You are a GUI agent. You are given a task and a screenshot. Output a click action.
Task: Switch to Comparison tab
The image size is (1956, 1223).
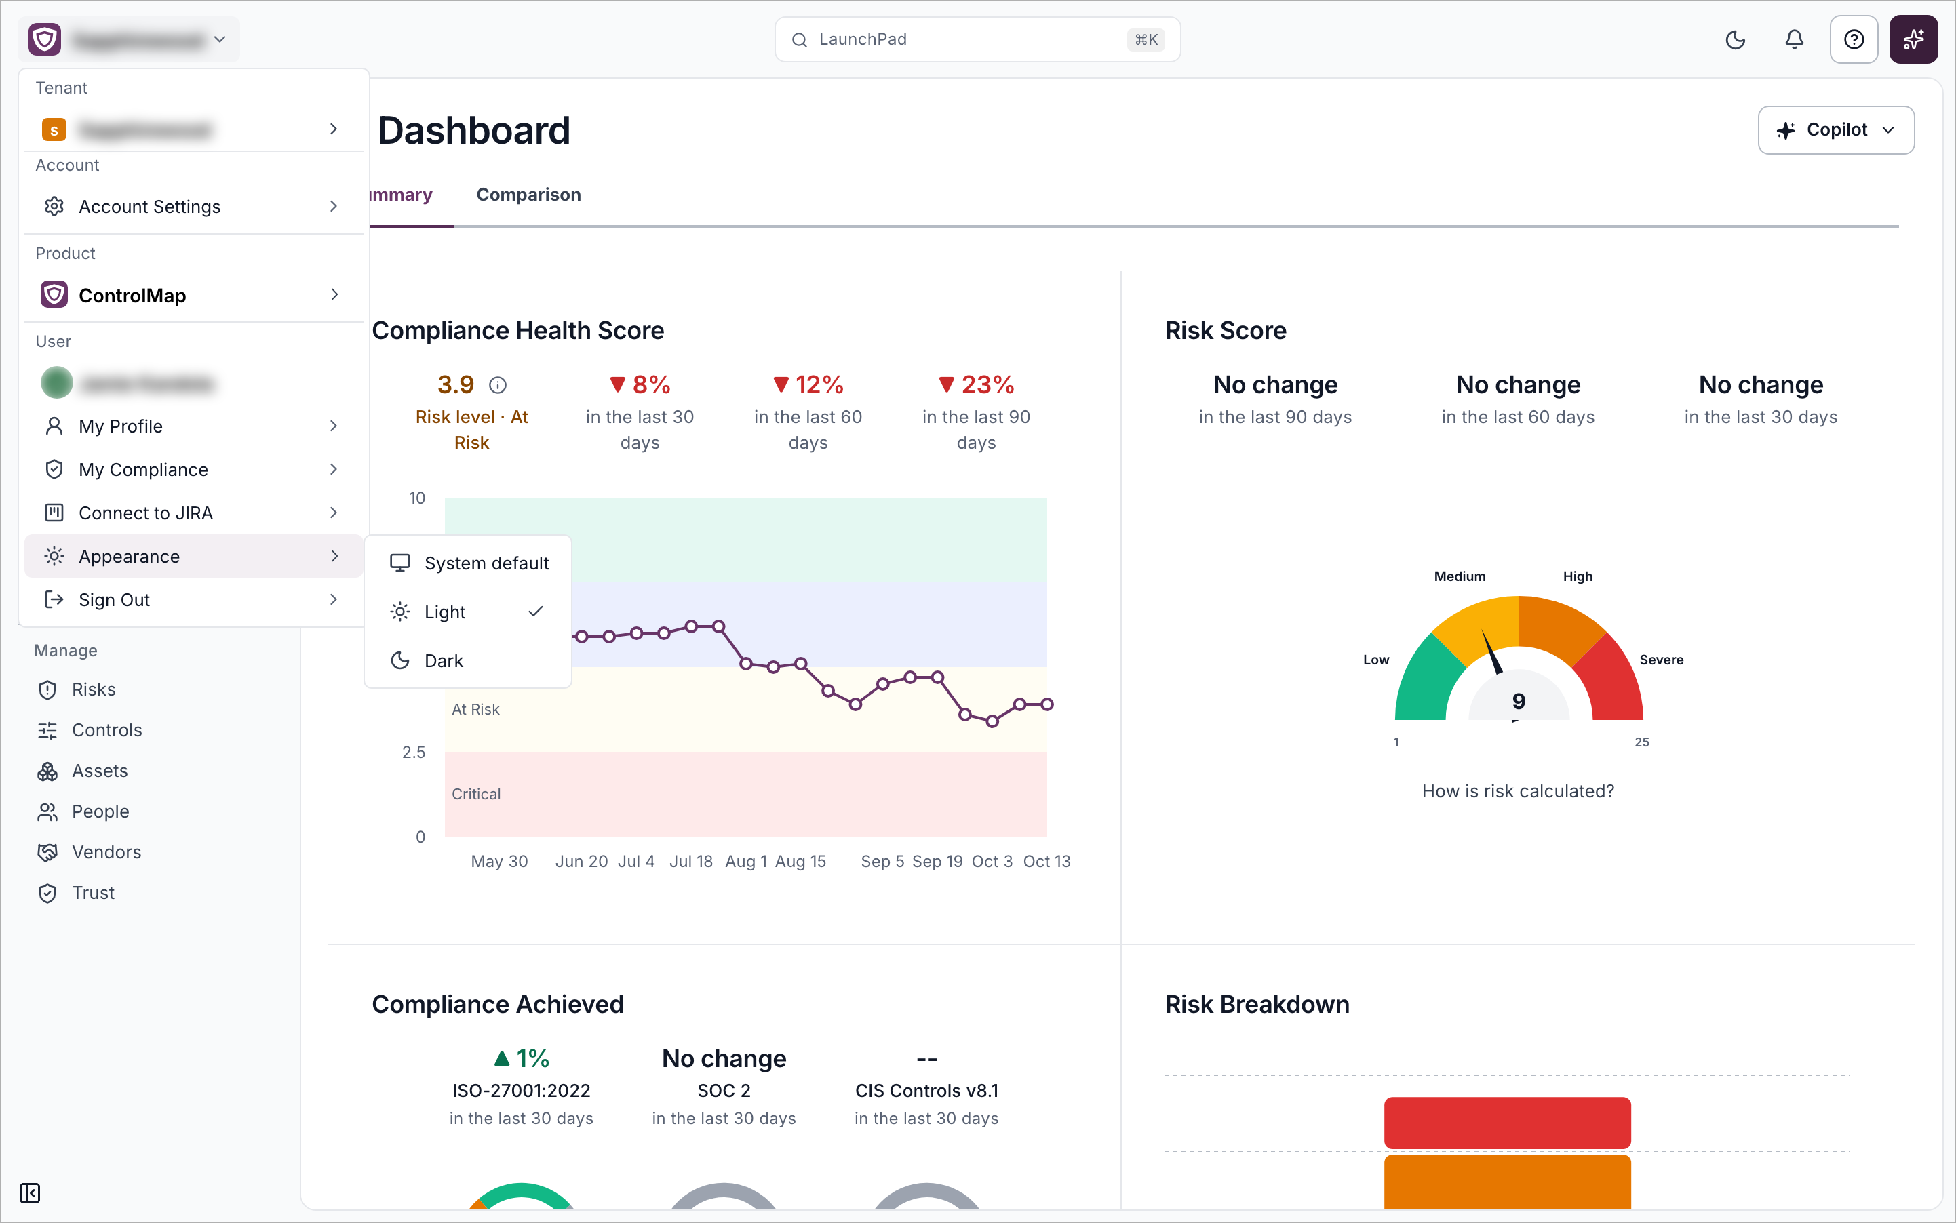pos(528,195)
